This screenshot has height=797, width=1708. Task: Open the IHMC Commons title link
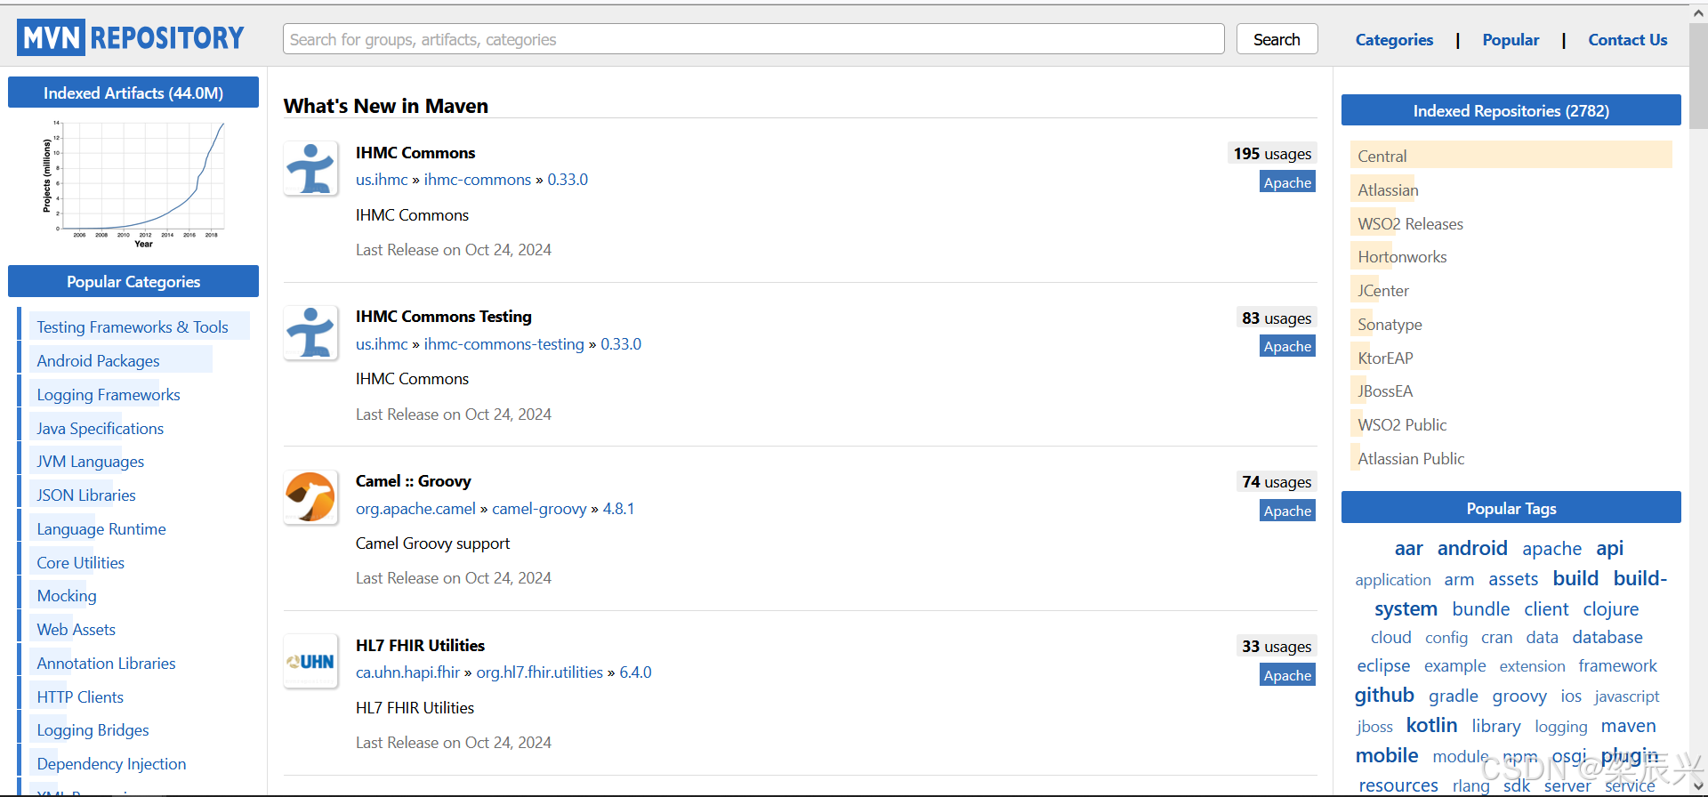point(415,153)
